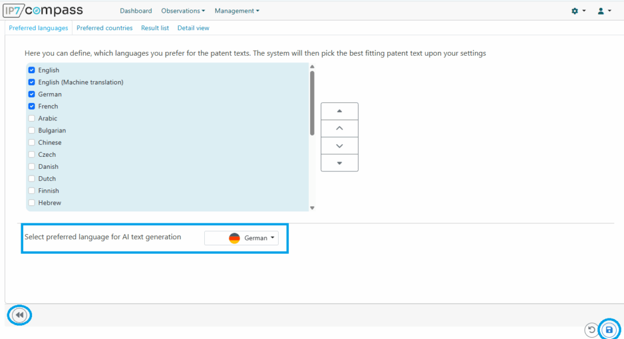Viewport: 624px width, 339px height.
Task: Check the Bulgarian checkbox
Action: [x=32, y=130]
